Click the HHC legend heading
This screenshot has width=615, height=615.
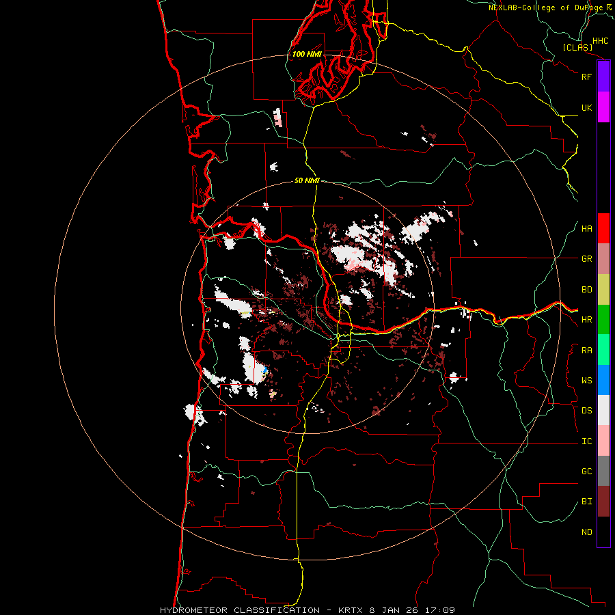[600, 41]
